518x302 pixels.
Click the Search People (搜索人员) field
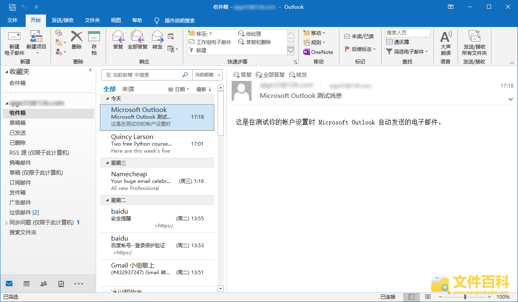(408, 32)
